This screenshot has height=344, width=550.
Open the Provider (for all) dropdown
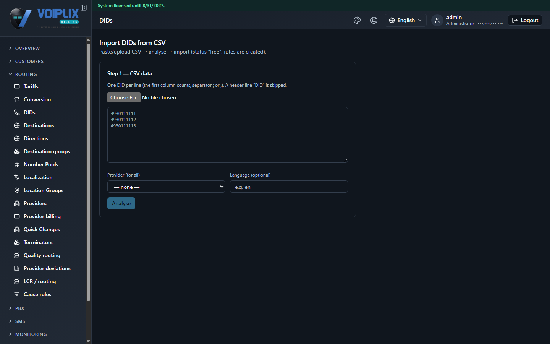[x=166, y=187]
